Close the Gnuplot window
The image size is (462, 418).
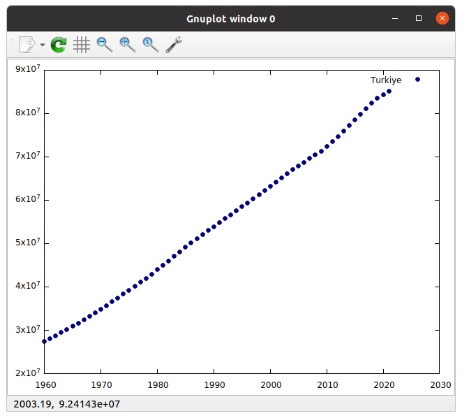pos(442,19)
